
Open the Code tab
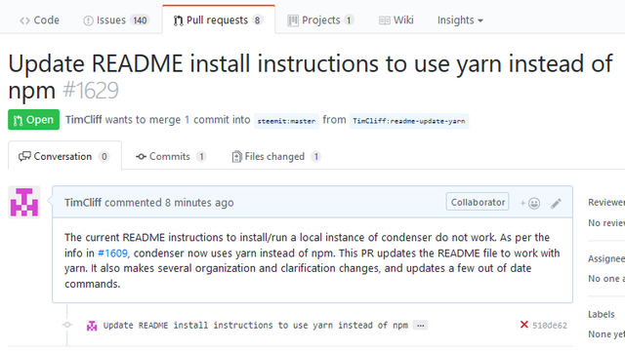pos(39,19)
